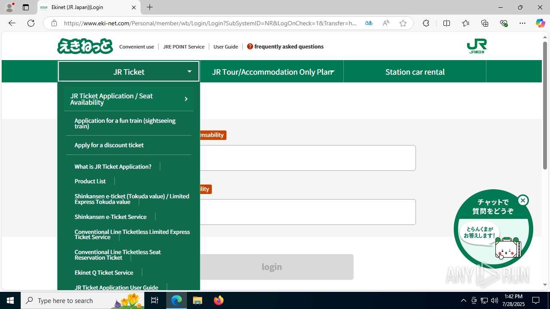This screenshot has width=550, height=309.
Task: Show translation options in address bar
Action: click(x=369, y=23)
